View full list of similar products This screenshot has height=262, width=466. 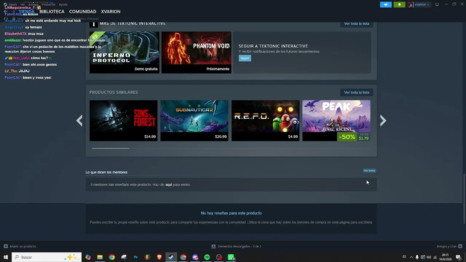tap(356, 92)
